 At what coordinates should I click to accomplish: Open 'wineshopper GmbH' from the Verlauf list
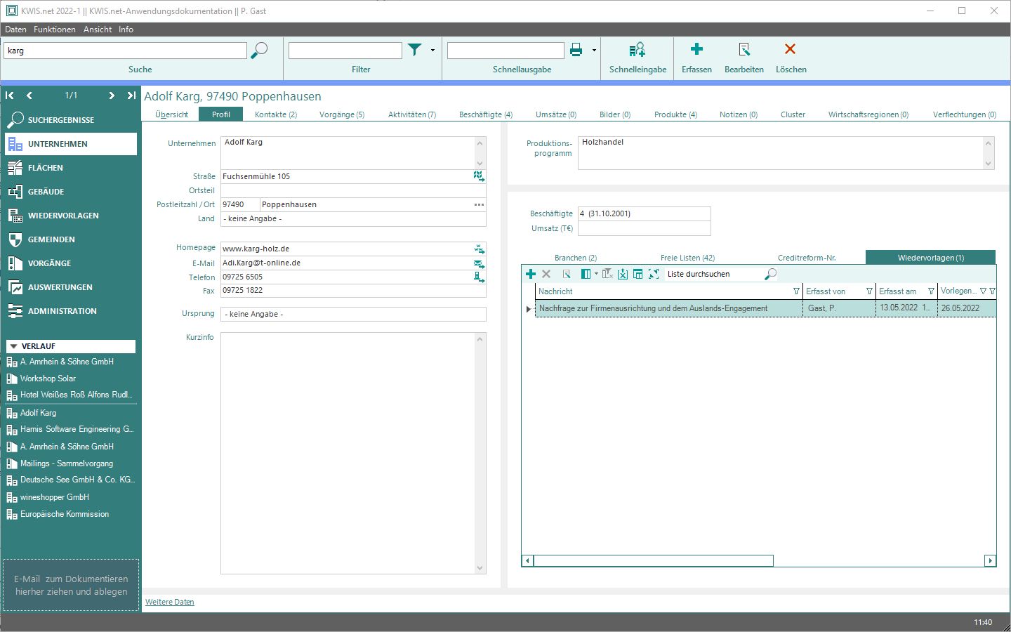pyautogui.click(x=55, y=497)
